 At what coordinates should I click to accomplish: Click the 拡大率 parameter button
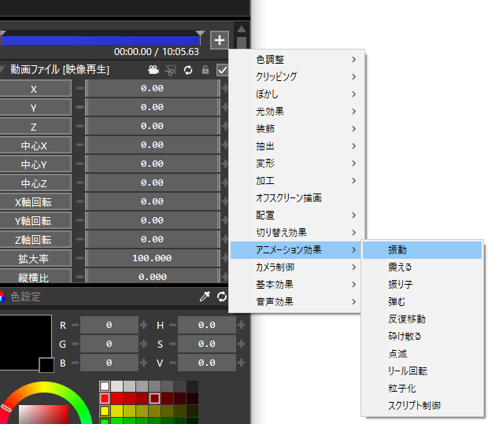tap(35, 259)
